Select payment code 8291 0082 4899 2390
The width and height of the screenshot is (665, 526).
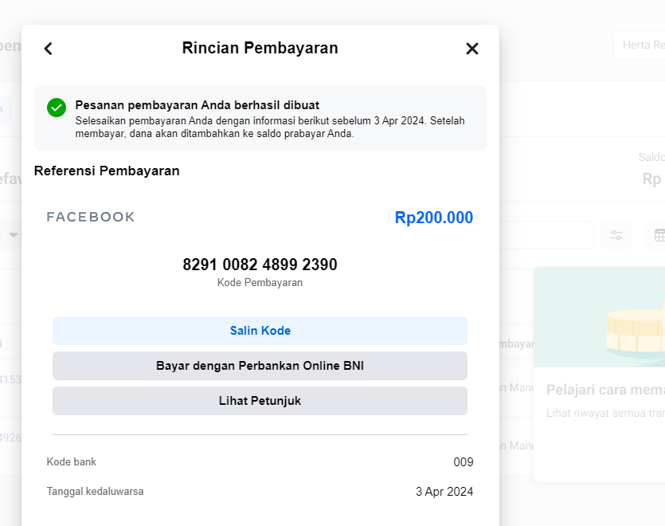(x=260, y=265)
